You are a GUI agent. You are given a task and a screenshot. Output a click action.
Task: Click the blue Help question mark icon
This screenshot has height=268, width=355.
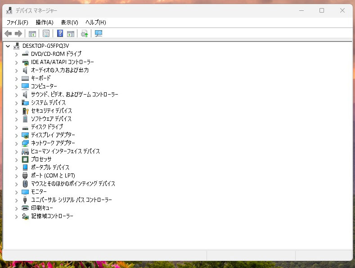[x=60, y=34]
